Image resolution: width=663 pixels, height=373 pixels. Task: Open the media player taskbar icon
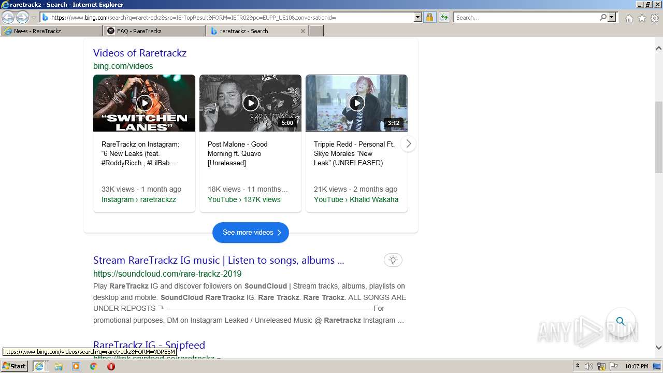[x=76, y=366]
